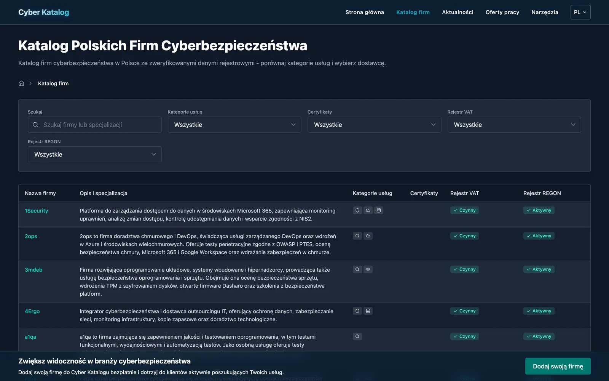Open Narzędzia in top navigation

(545, 12)
